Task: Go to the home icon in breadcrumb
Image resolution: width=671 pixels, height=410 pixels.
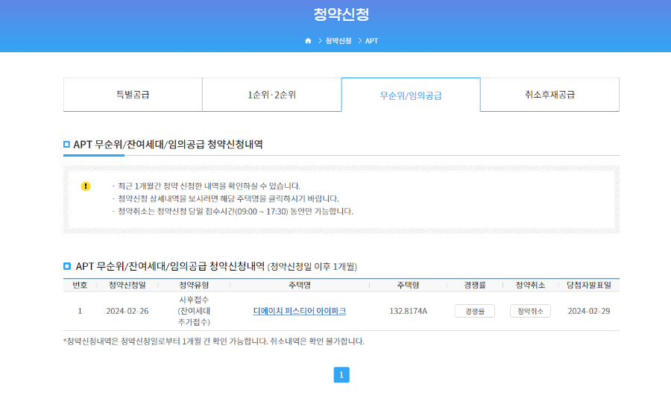Action: click(x=308, y=41)
